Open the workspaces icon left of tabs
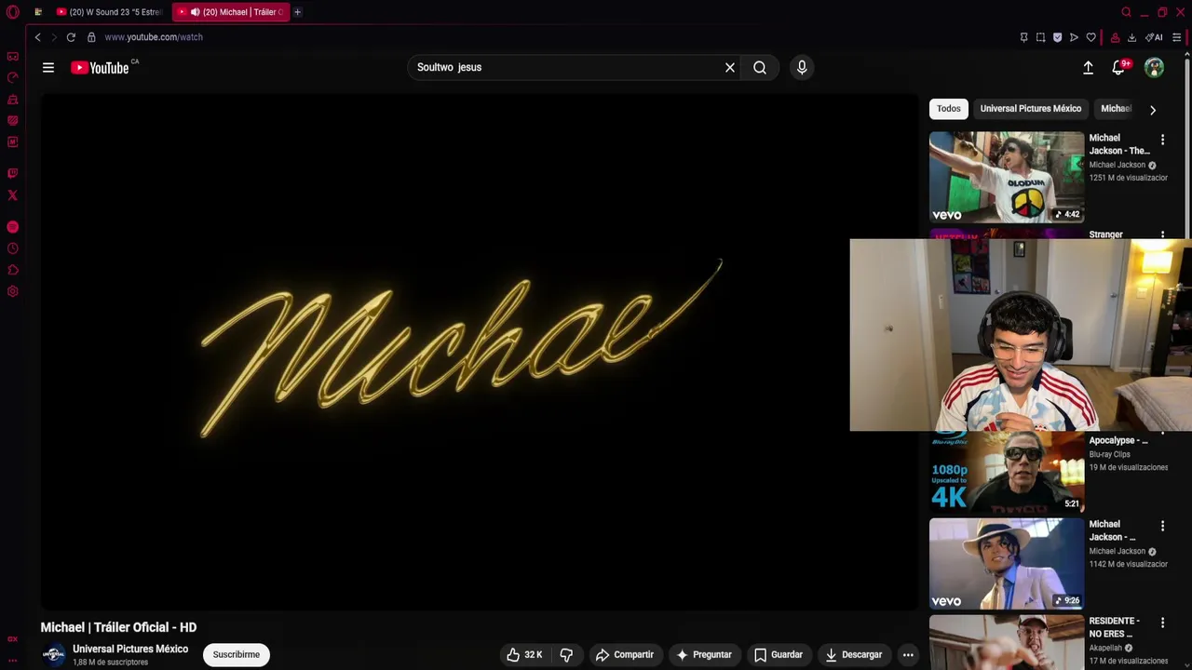 [x=38, y=12]
